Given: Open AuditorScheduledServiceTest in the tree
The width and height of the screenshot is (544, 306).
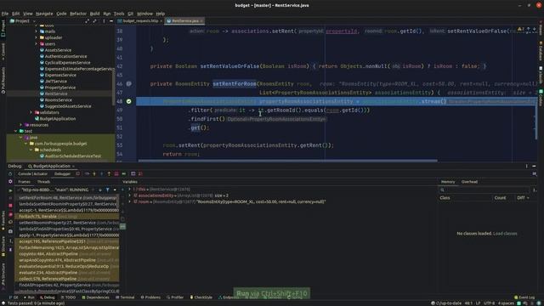Looking at the screenshot, I should pyautogui.click(x=72, y=156).
